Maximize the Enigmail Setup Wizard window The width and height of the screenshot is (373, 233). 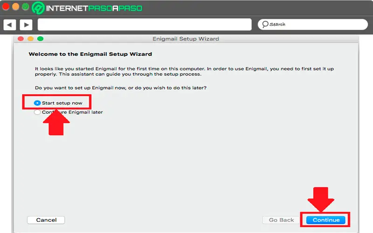click(x=41, y=39)
